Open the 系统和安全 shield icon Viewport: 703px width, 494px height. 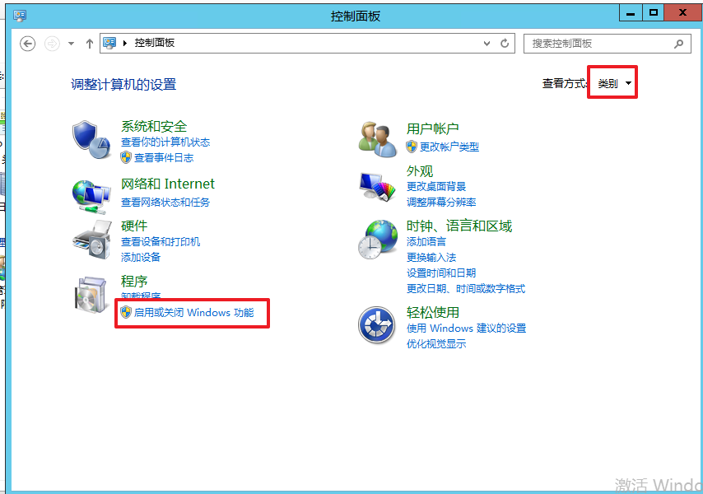(91, 139)
